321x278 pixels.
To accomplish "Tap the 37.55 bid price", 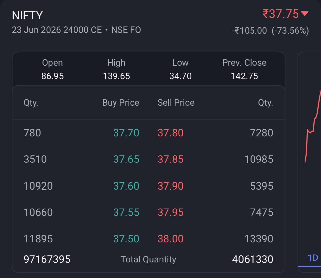I will pyautogui.click(x=126, y=212).
